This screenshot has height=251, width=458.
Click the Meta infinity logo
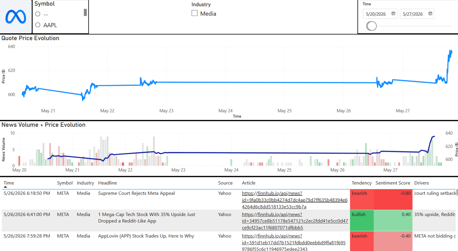(16, 17)
